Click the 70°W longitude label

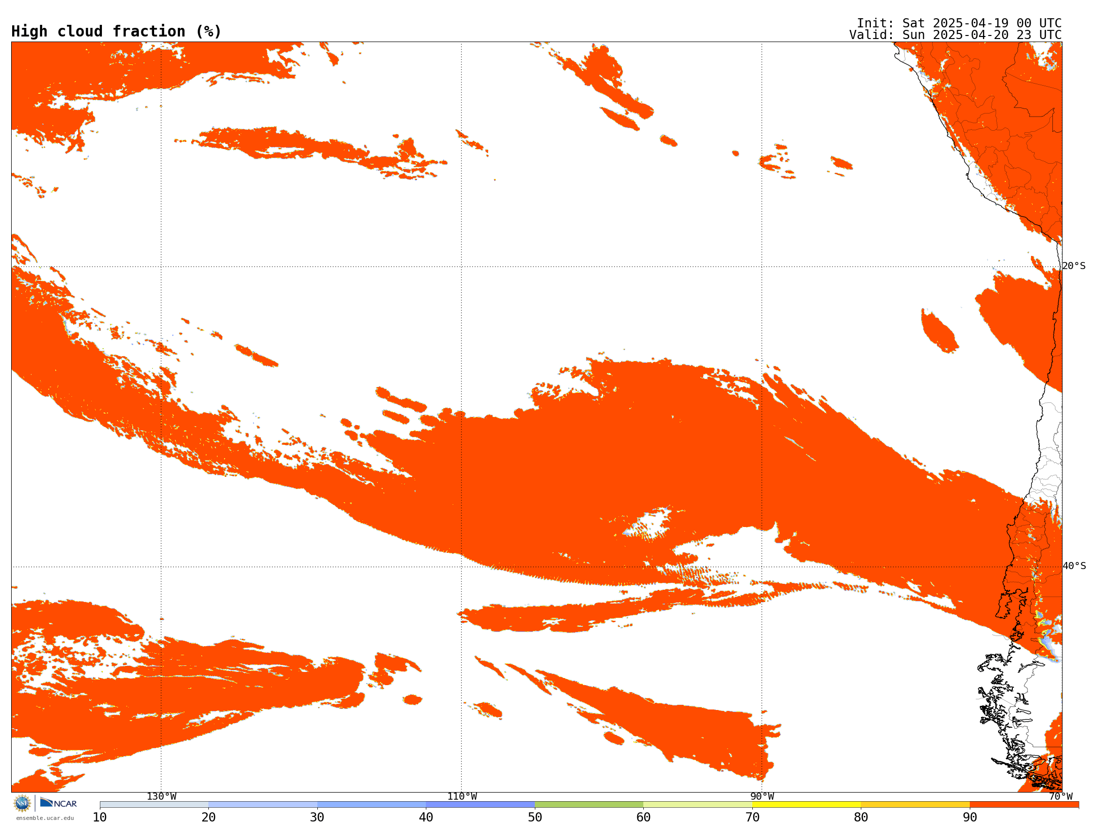coord(1061,797)
